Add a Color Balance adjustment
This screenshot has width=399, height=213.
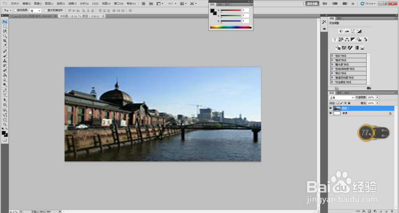point(347,39)
